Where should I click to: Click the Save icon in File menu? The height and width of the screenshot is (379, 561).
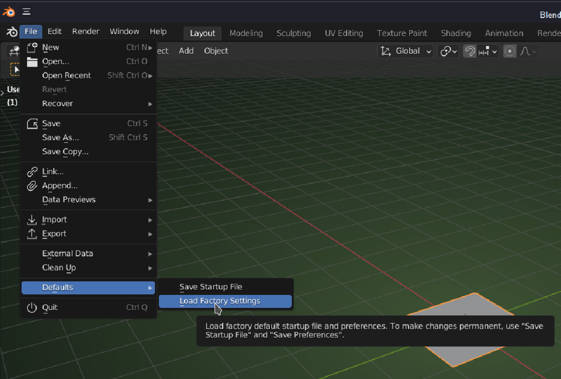(32, 124)
